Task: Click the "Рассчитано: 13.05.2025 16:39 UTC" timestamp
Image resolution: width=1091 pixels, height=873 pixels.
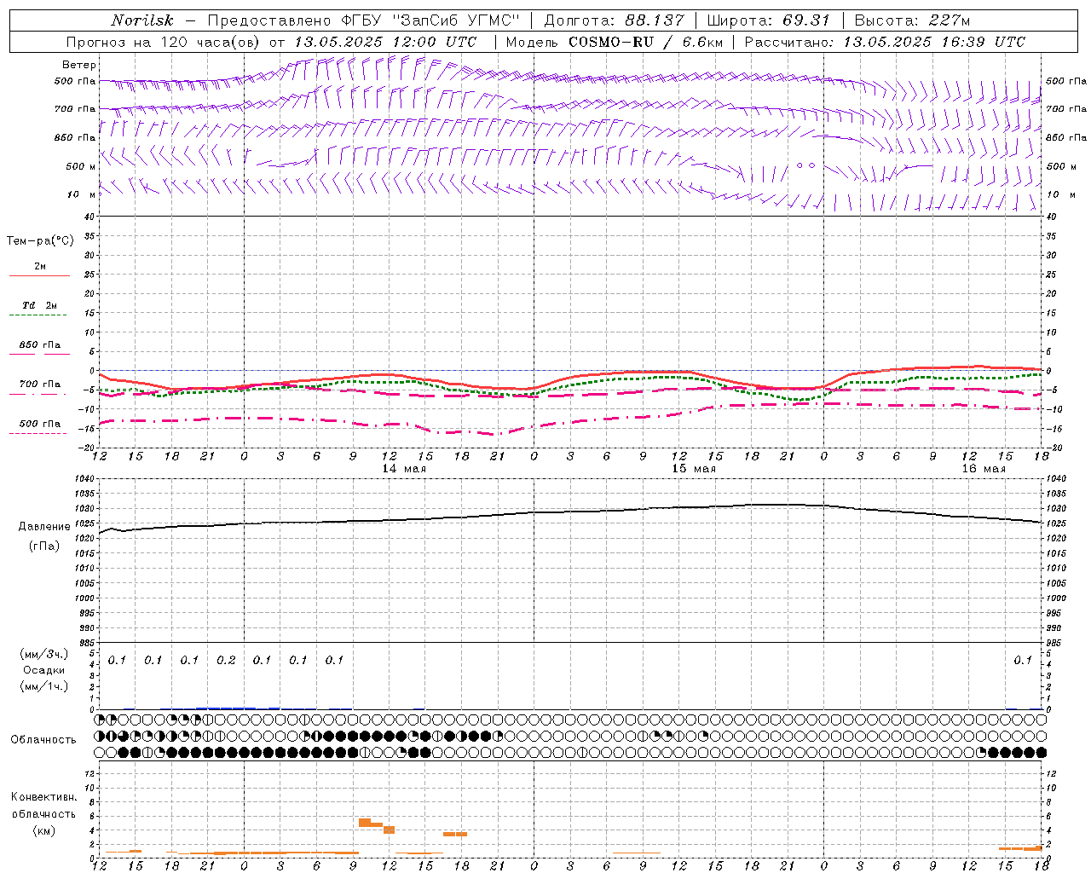Action: [x=885, y=42]
